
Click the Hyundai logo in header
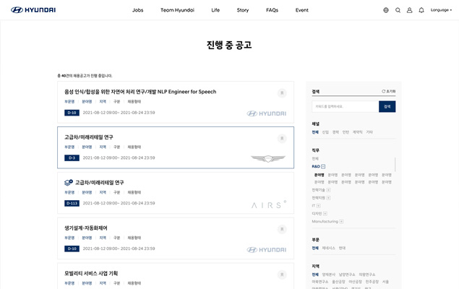pyautogui.click(x=33, y=10)
